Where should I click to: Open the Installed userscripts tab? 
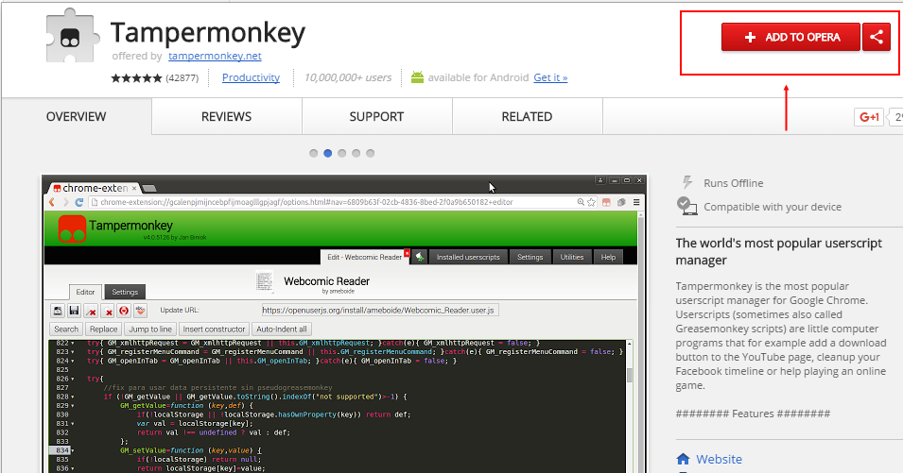(x=468, y=257)
